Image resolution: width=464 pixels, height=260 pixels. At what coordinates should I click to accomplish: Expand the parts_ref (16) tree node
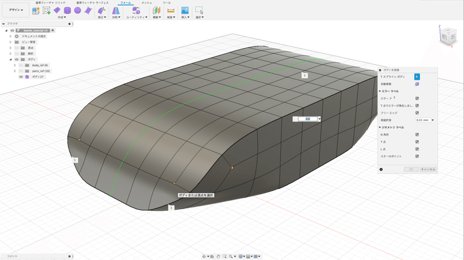15,71
